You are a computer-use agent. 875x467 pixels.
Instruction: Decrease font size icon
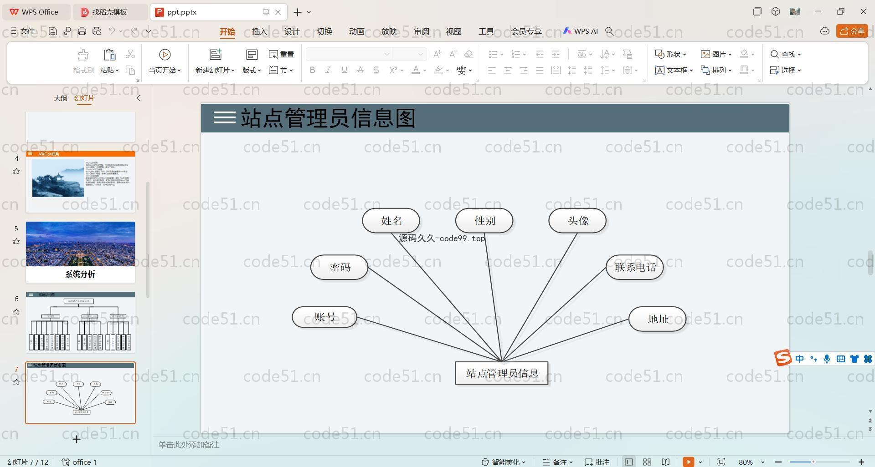pos(453,54)
